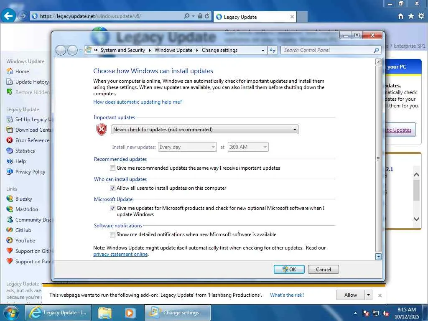
Task: Click the padlock security icon in address bar
Action: (200, 16)
